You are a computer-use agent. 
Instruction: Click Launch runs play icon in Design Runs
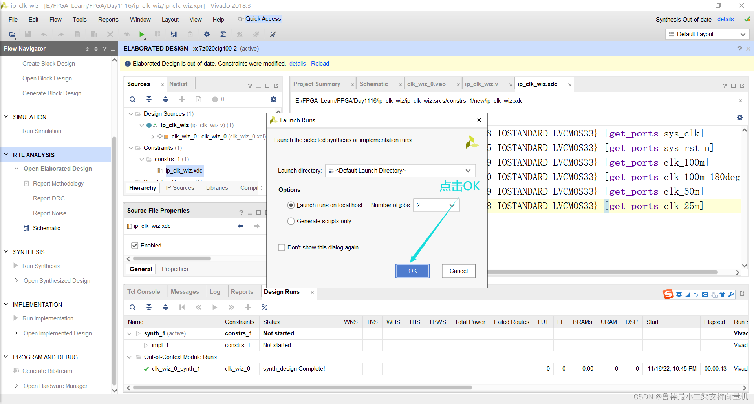tap(215, 308)
